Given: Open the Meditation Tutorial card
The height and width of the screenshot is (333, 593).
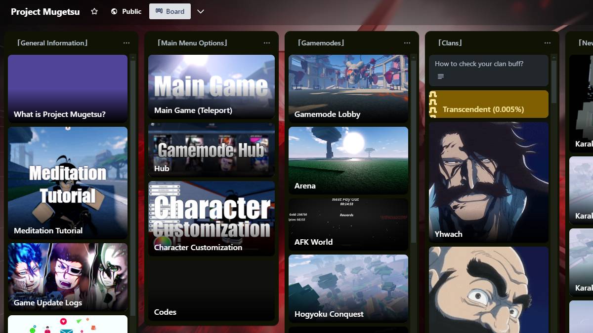Looking at the screenshot, I should pyautogui.click(x=68, y=183).
